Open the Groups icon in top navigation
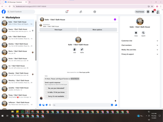The width and height of the screenshot is (163, 122). pos(95,12)
